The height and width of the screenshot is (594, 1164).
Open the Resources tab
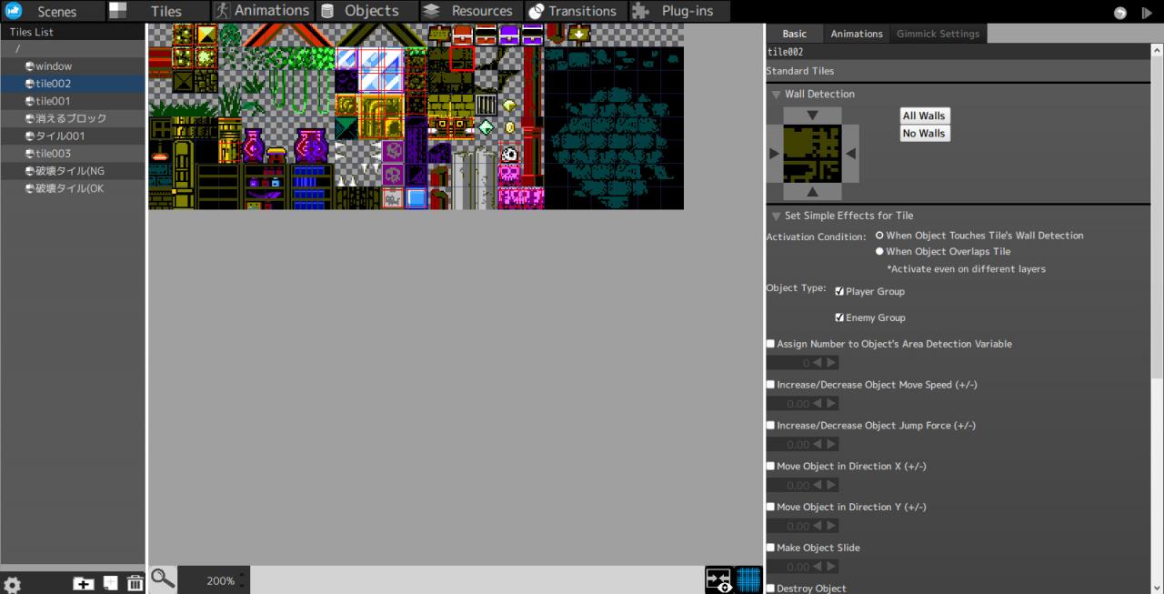[x=471, y=11]
